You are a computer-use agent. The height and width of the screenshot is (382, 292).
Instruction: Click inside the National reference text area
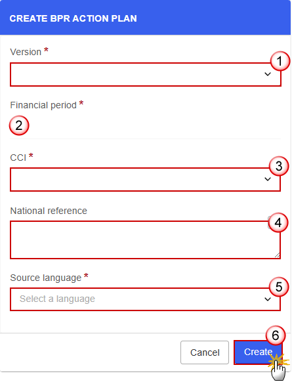(145, 240)
